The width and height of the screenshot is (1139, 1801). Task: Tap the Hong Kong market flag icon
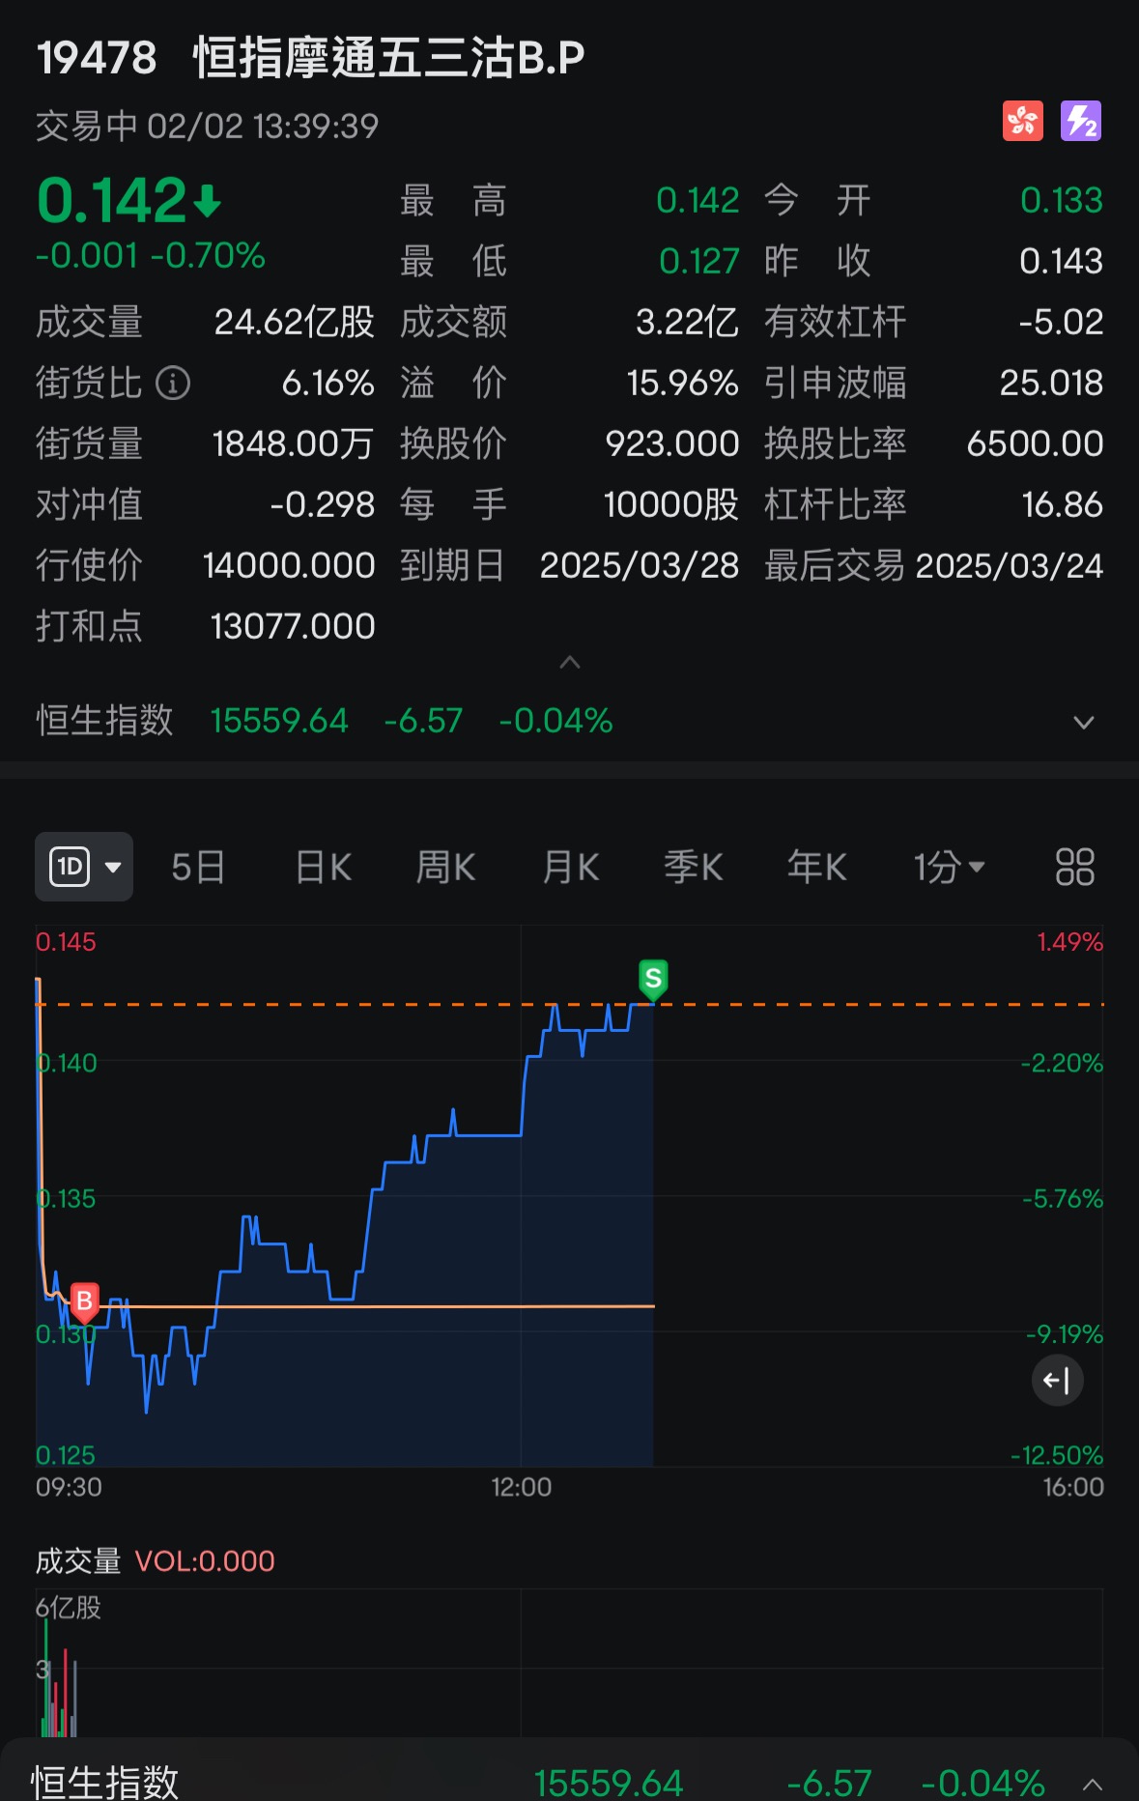coord(1022,121)
